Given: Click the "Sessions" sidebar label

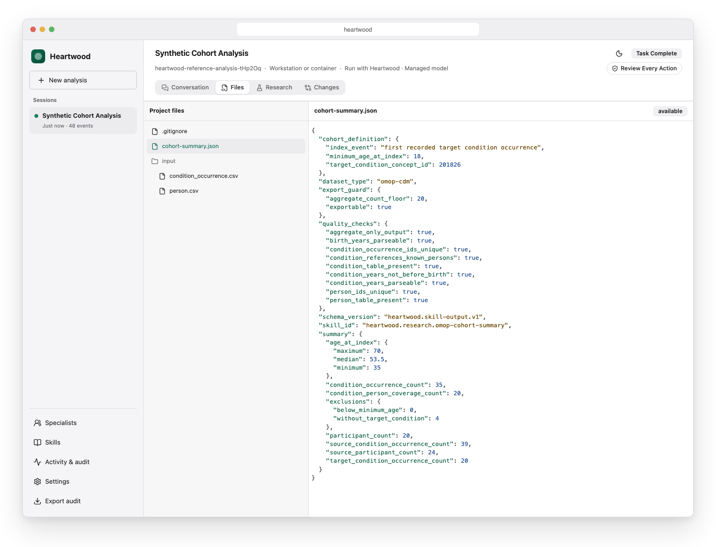Looking at the screenshot, I should pyautogui.click(x=45, y=100).
